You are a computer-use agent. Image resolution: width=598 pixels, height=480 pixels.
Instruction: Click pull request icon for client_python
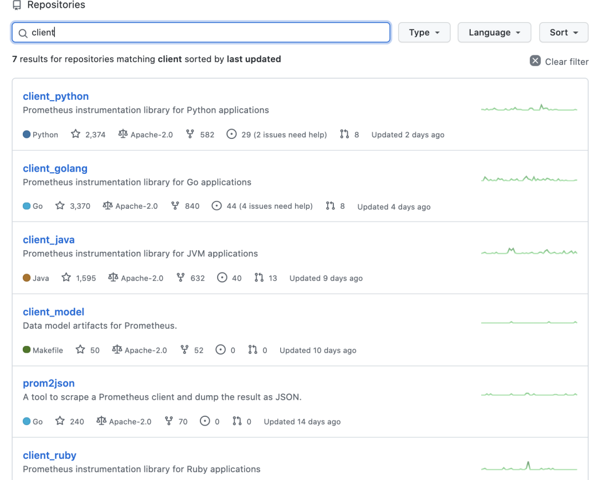pos(344,135)
